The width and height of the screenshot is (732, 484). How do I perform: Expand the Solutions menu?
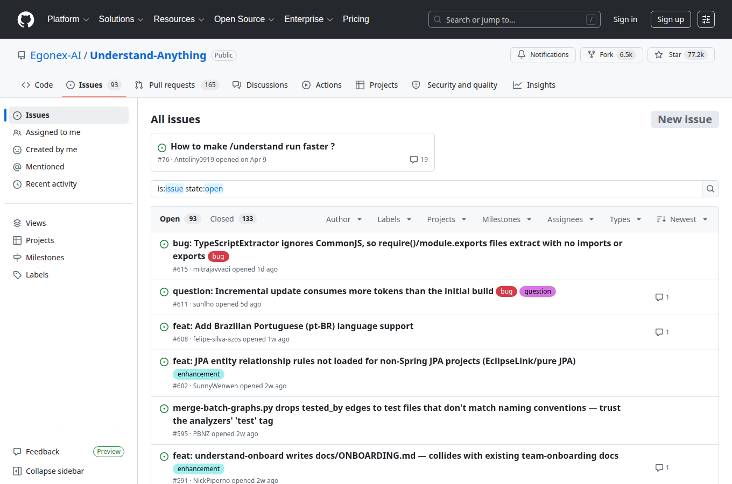(x=121, y=19)
